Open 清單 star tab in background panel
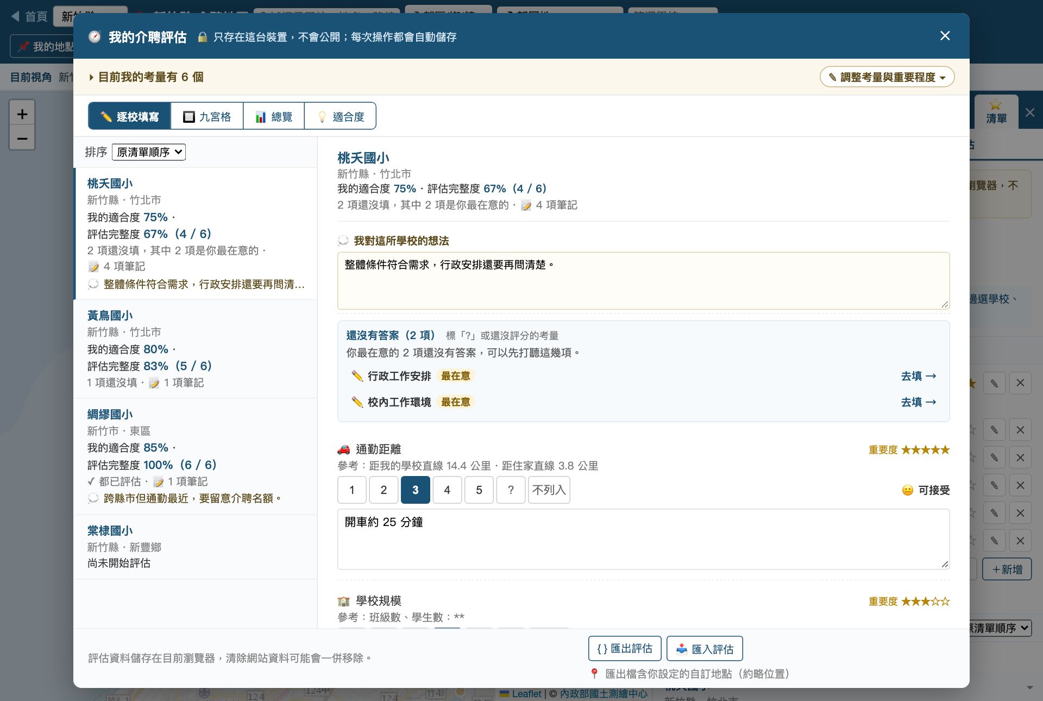1043x701 pixels. [x=996, y=111]
